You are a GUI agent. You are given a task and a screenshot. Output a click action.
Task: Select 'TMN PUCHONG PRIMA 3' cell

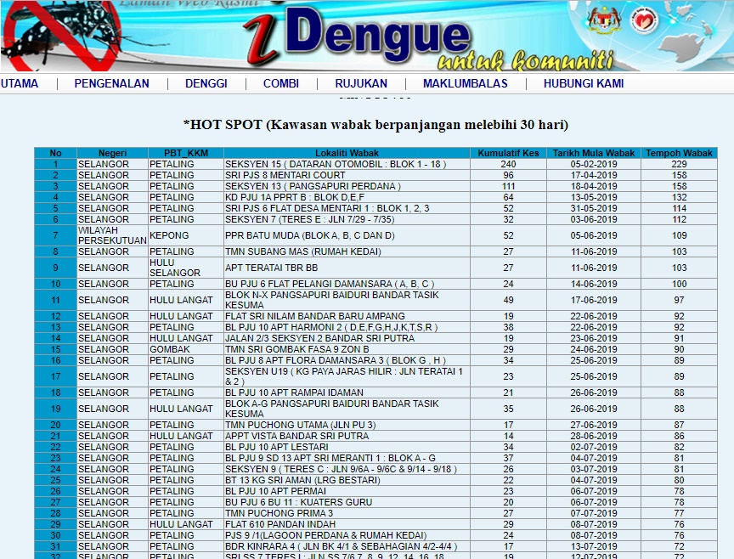347,513
